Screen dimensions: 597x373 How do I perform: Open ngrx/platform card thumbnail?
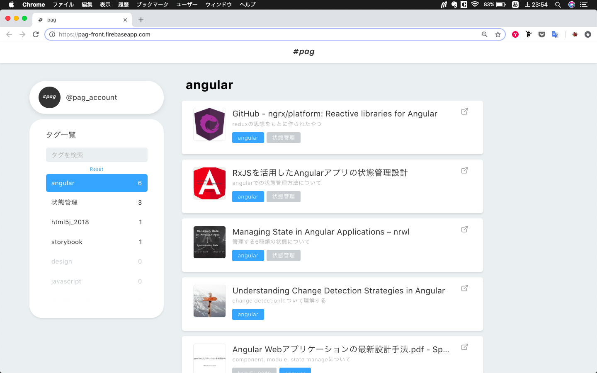click(209, 124)
